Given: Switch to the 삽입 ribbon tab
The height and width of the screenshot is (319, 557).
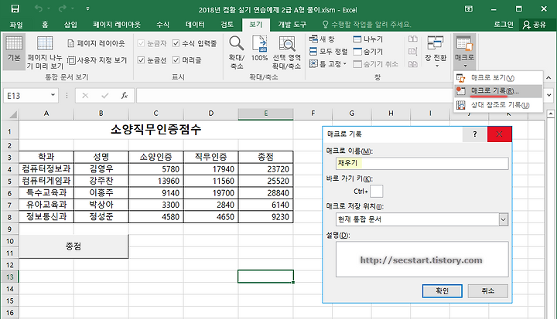Looking at the screenshot, I should (70, 25).
